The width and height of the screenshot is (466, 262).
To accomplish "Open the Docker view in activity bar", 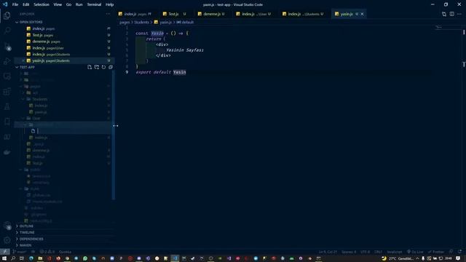I will coord(7,152).
